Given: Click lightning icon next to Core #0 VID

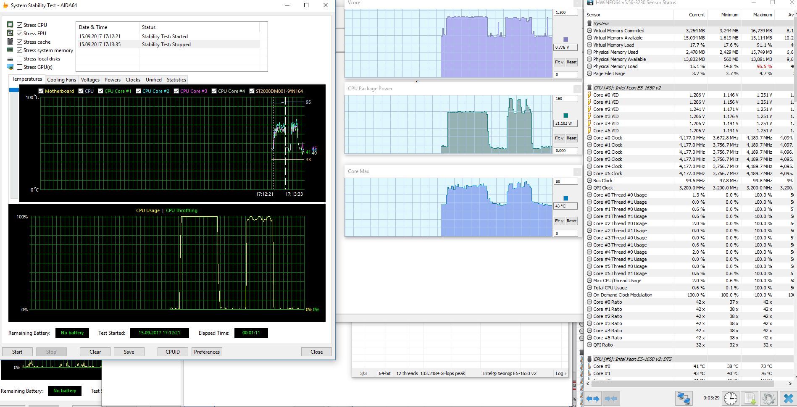Looking at the screenshot, I should click(589, 95).
